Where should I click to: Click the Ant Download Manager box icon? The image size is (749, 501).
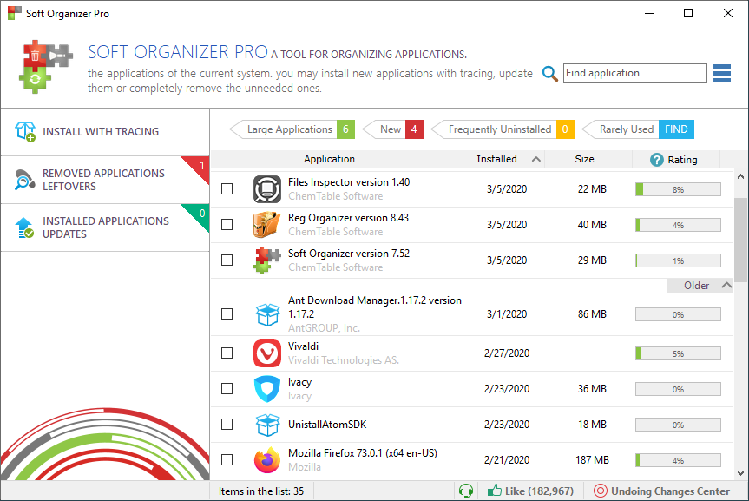point(267,314)
